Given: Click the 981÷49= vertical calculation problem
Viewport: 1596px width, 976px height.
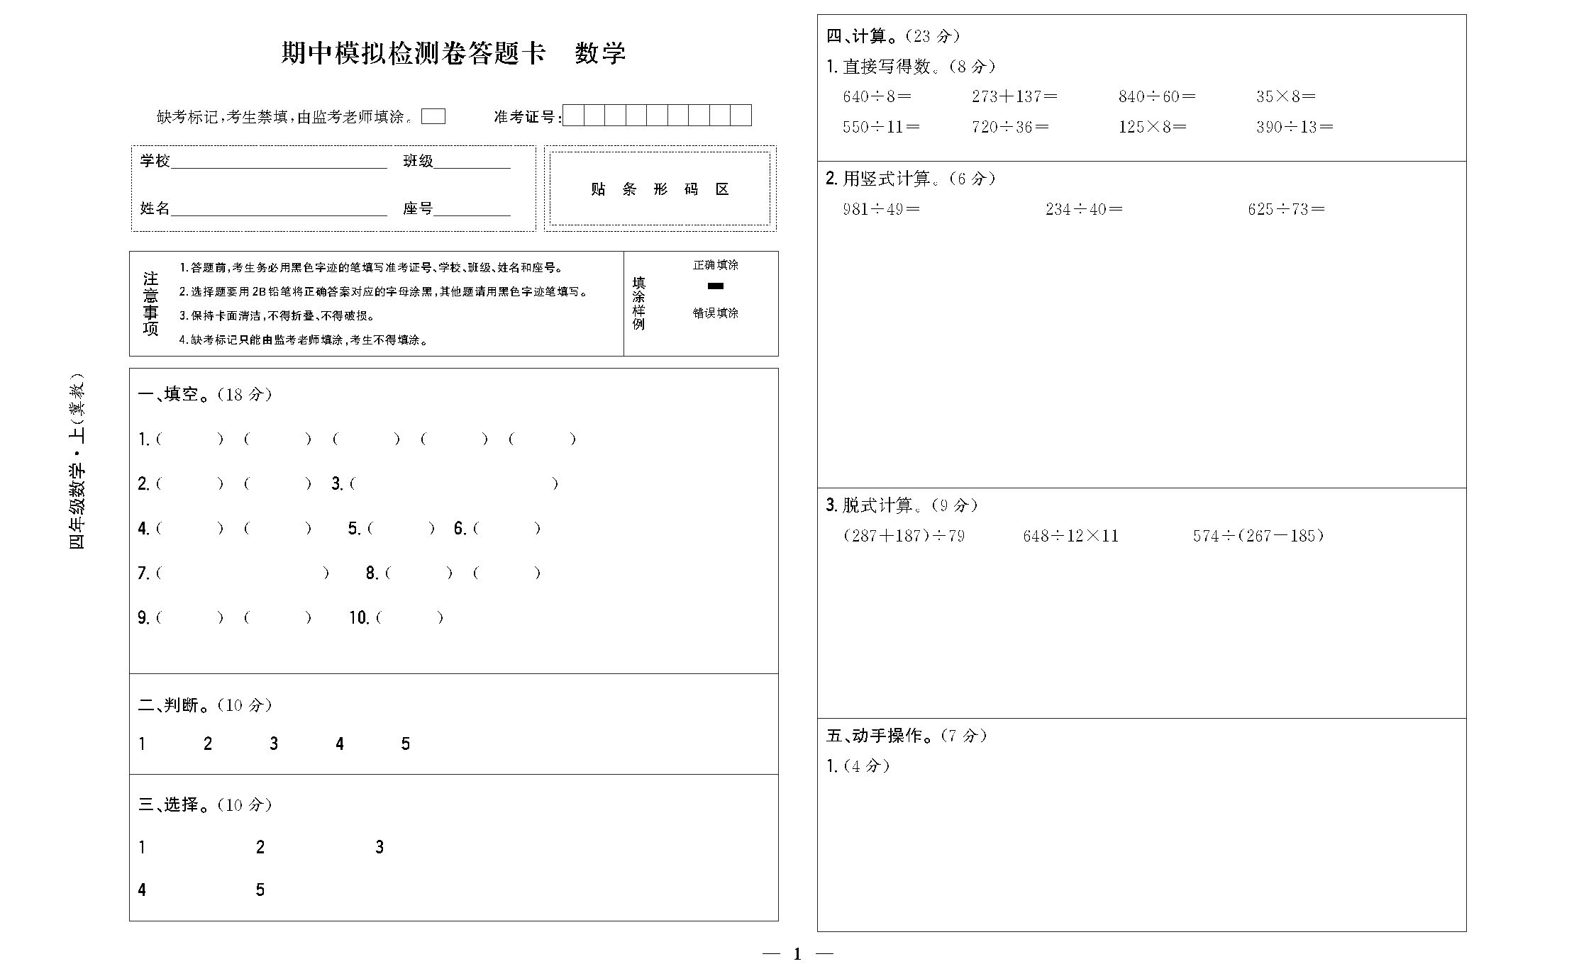Looking at the screenshot, I should (881, 209).
